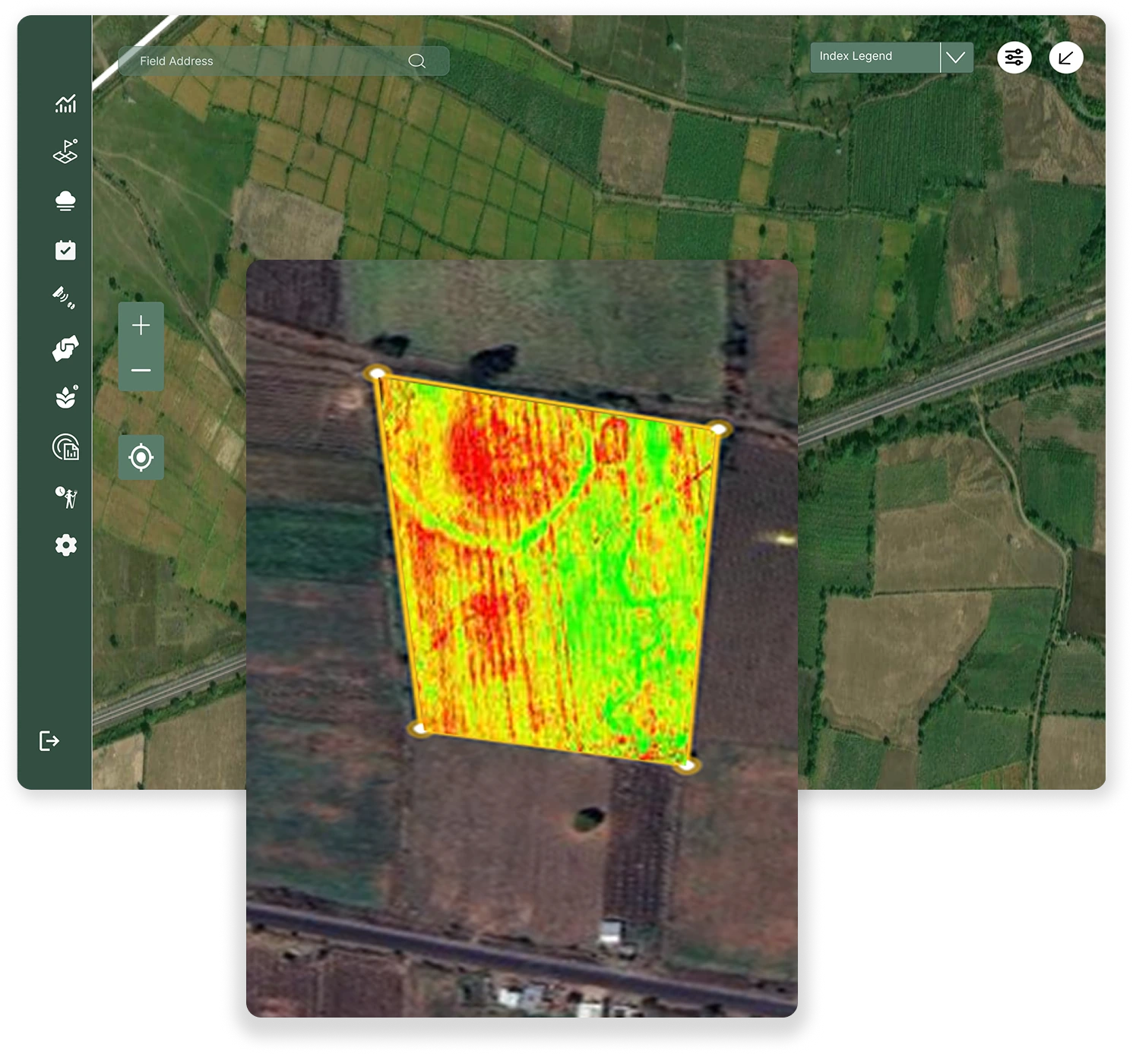Click the Field Address search box

click(283, 61)
